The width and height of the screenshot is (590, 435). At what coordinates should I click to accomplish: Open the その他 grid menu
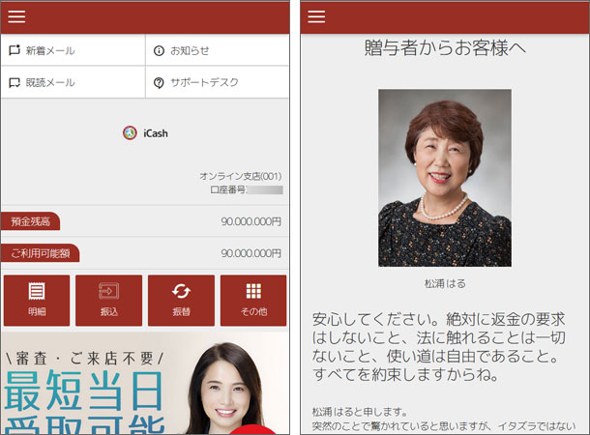click(x=253, y=300)
